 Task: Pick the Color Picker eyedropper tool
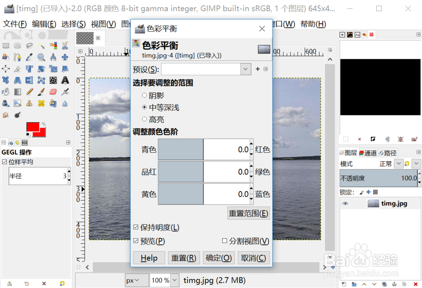click(29, 57)
